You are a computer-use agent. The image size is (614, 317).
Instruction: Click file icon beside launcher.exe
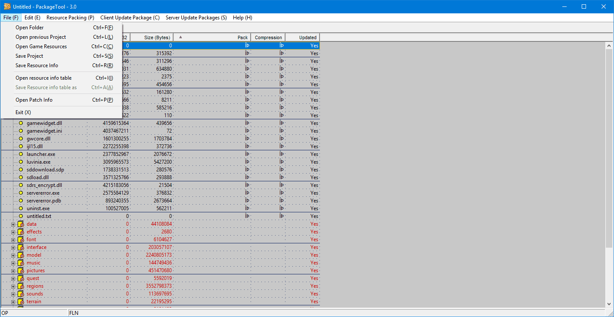pos(21,154)
